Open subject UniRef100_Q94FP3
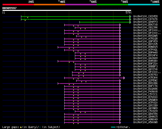The width and height of the screenshot is (162, 129). (x=145, y=22)
